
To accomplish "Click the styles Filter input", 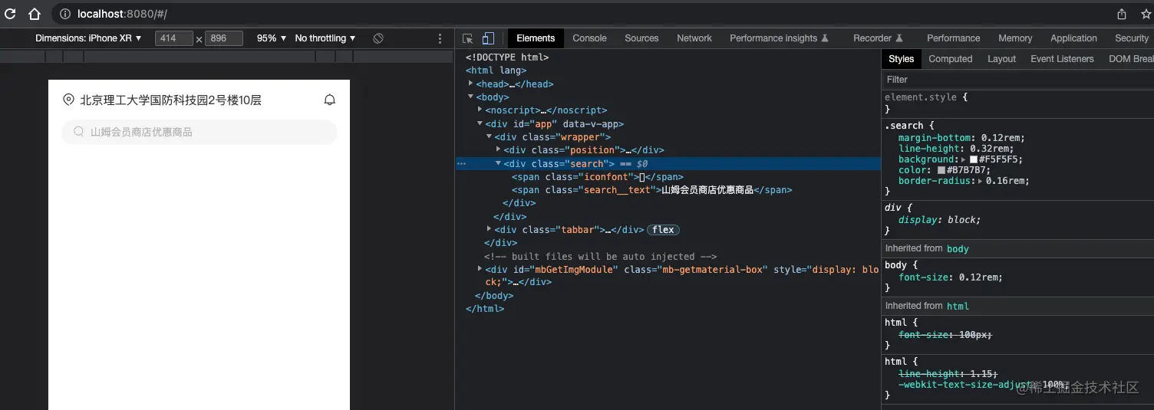I will (1017, 80).
